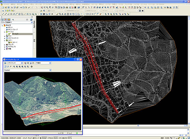Image resolution: width=190 pixels, height=139 pixels.
Task: Click the first Toolspace view icon
Action: click(x=2, y=20)
